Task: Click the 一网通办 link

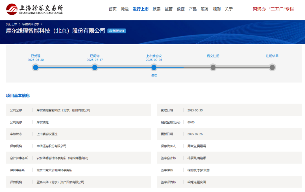Action: [x=257, y=9]
